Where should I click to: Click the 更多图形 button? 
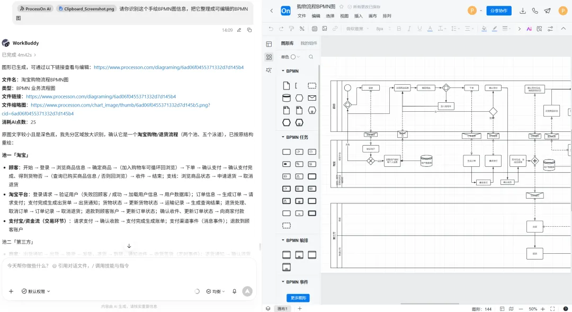[x=298, y=298]
